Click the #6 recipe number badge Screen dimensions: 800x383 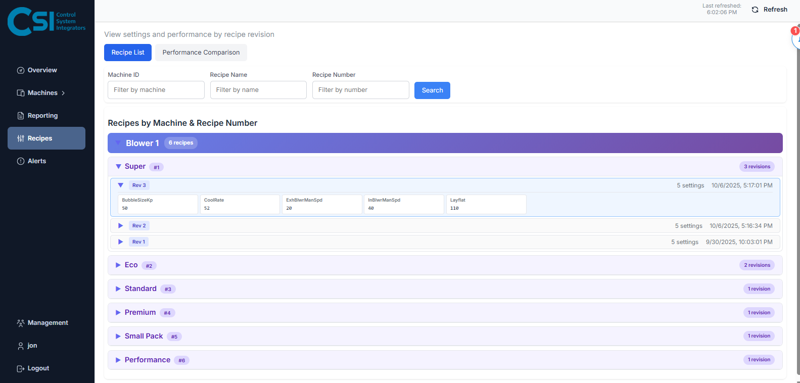(182, 360)
